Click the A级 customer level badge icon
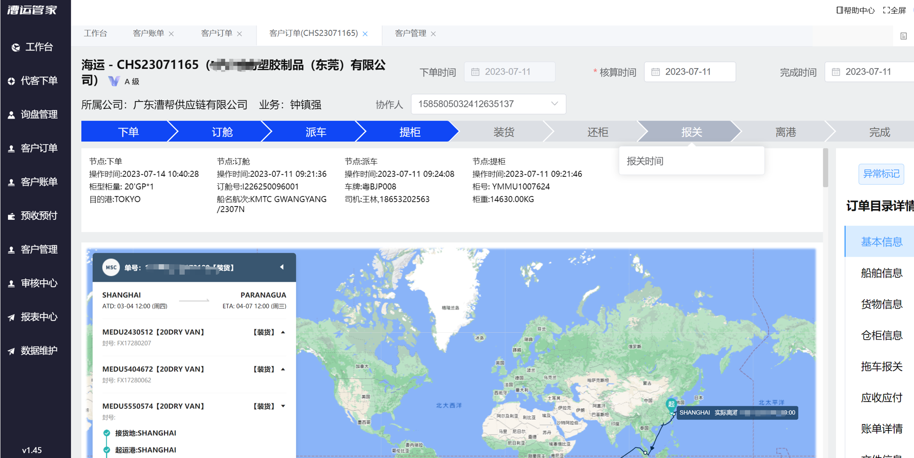This screenshot has height=458, width=914. pos(114,81)
